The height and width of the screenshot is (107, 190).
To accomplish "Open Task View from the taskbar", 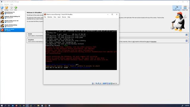I will tap(9, 106).
